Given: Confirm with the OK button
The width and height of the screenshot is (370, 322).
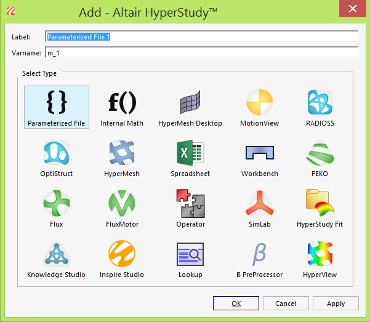Looking at the screenshot, I should coord(236,304).
